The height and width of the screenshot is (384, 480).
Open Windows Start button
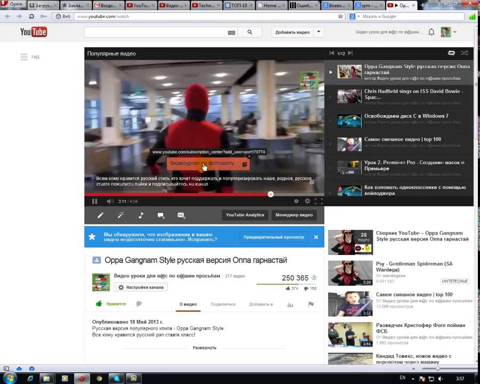point(9,378)
